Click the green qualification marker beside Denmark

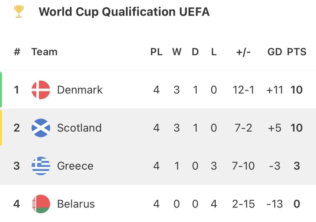(x=1, y=90)
